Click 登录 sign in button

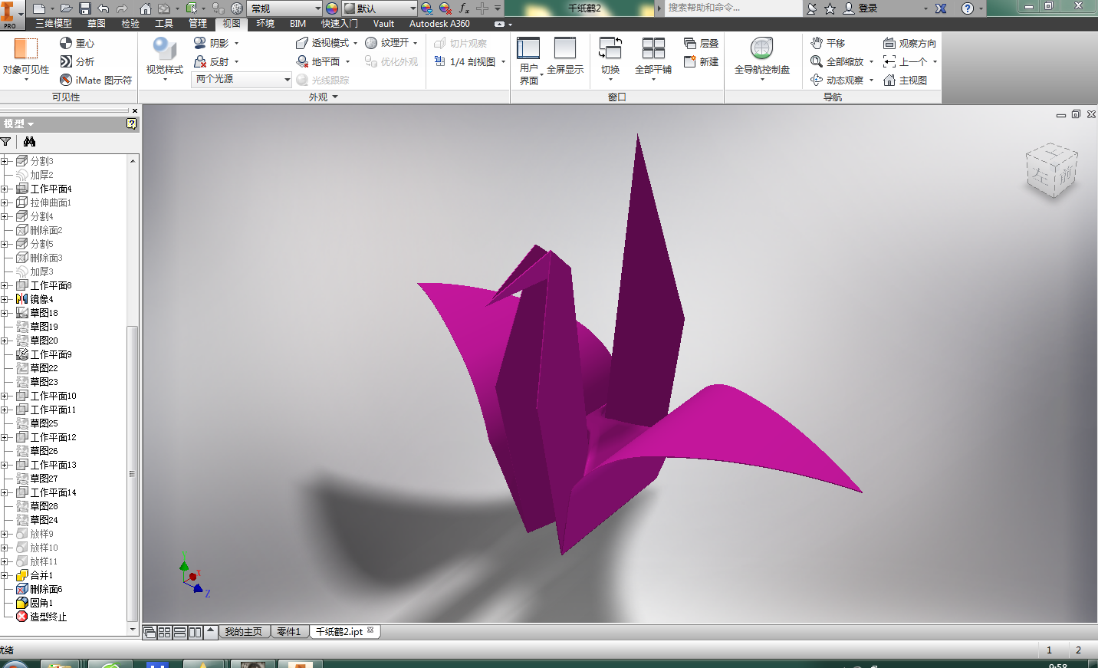click(861, 8)
